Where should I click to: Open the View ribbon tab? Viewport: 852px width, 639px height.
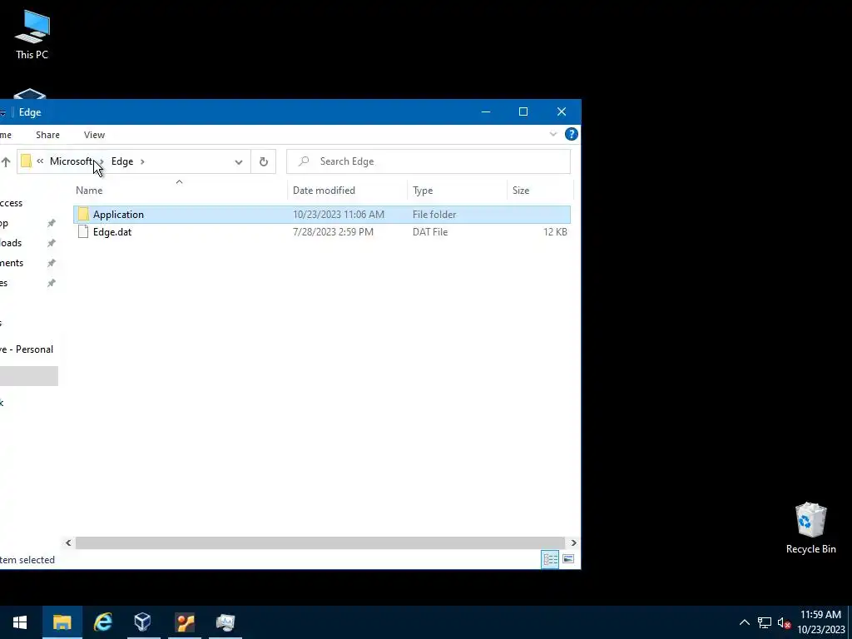[x=95, y=135]
